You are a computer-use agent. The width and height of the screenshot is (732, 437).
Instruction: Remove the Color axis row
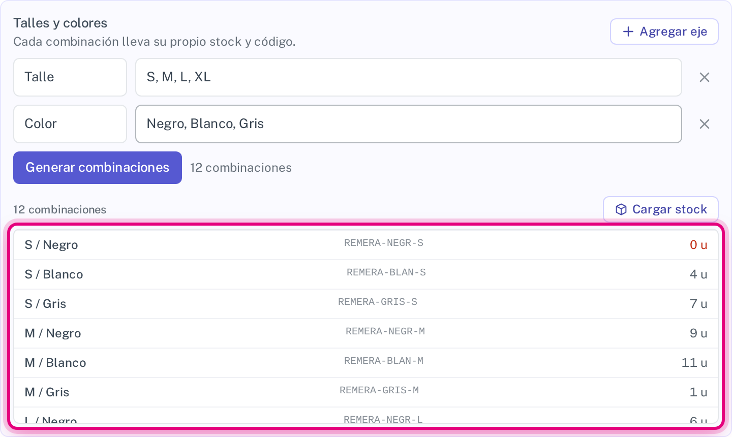(705, 124)
